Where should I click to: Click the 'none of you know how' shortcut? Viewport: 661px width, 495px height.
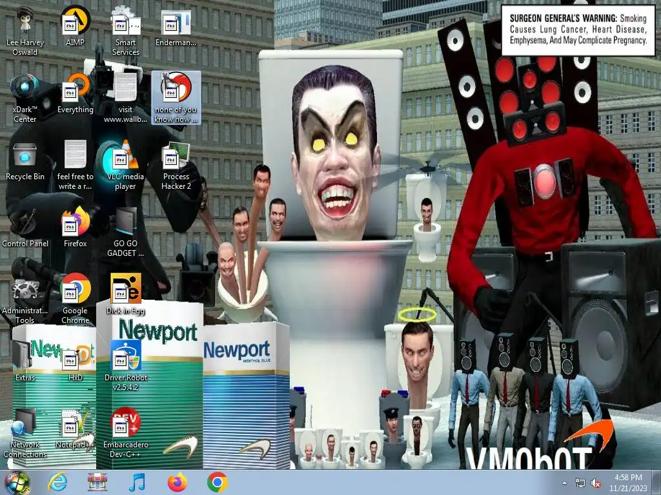(176, 98)
